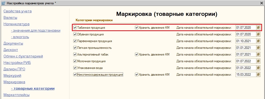Open calendar picker for Обувная продукция date
Image resolution: width=265 pixels, height=99 pixels.
tap(258, 34)
